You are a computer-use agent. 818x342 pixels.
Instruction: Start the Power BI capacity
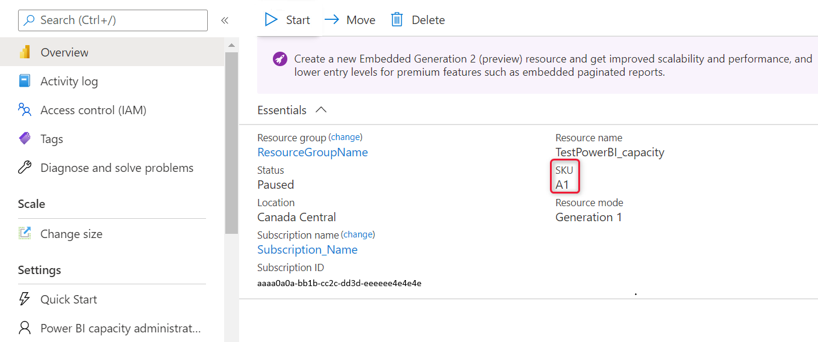tap(287, 20)
